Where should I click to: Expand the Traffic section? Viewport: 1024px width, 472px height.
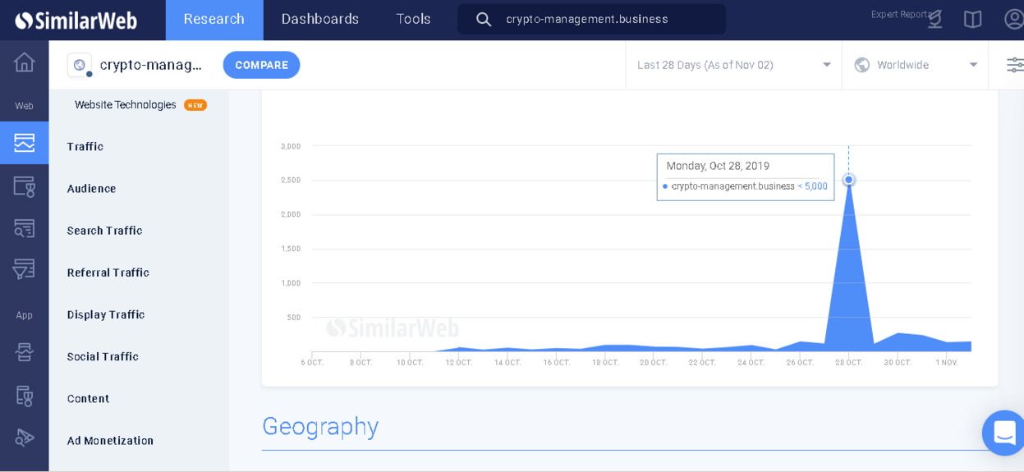[85, 147]
